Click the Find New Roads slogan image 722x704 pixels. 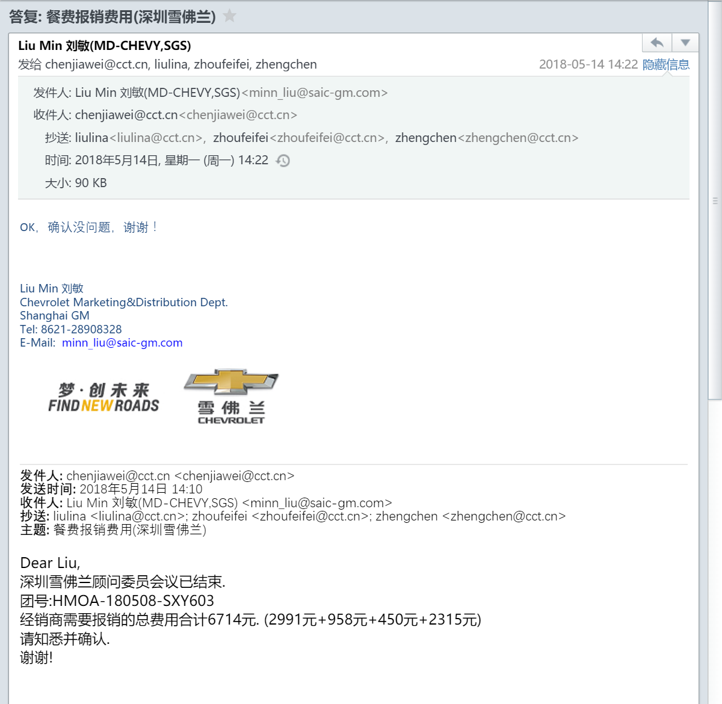(103, 398)
